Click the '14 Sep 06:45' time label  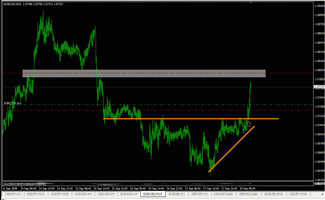28,189
